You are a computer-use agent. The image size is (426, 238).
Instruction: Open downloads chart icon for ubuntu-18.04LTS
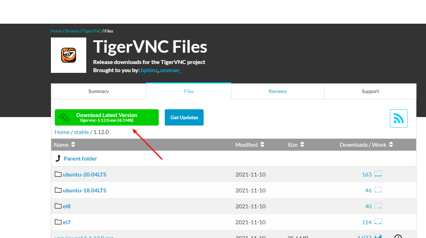coord(378,190)
